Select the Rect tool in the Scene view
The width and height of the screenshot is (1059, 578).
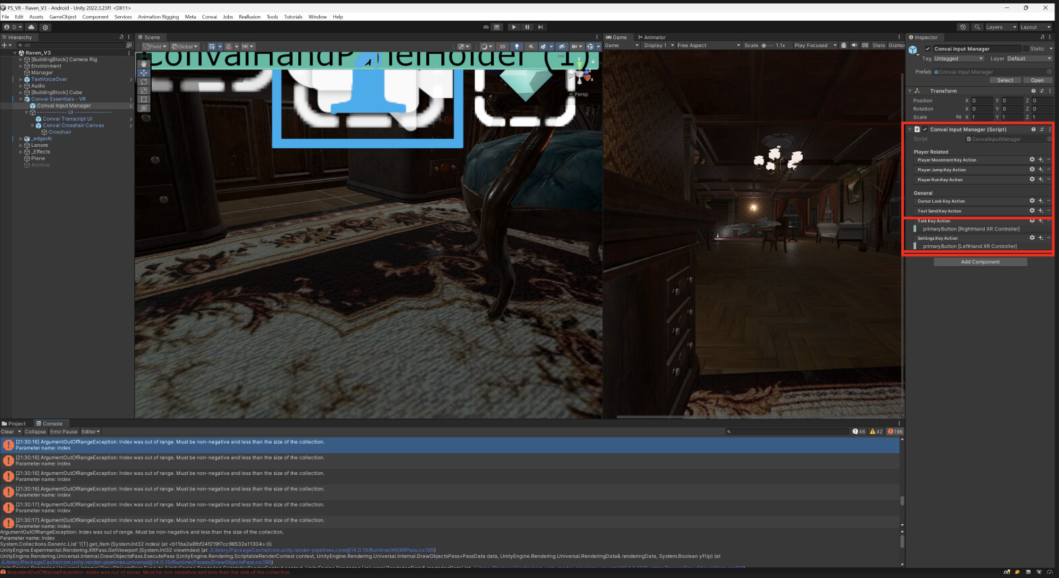click(x=144, y=99)
